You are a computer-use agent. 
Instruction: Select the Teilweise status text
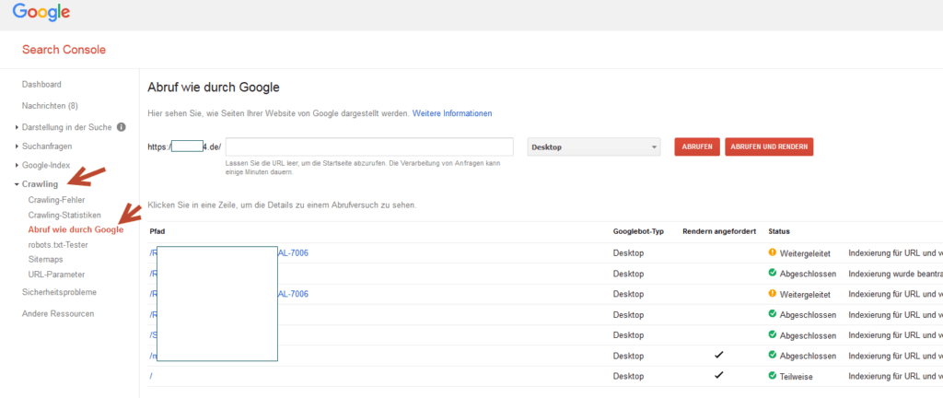[x=797, y=376]
